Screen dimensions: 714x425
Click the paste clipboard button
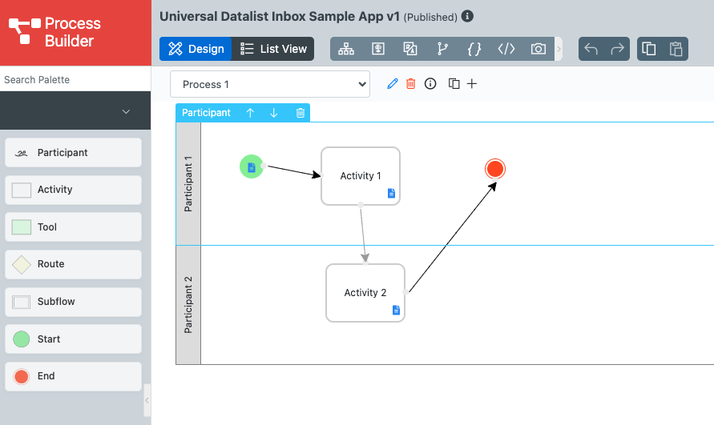[676, 49]
